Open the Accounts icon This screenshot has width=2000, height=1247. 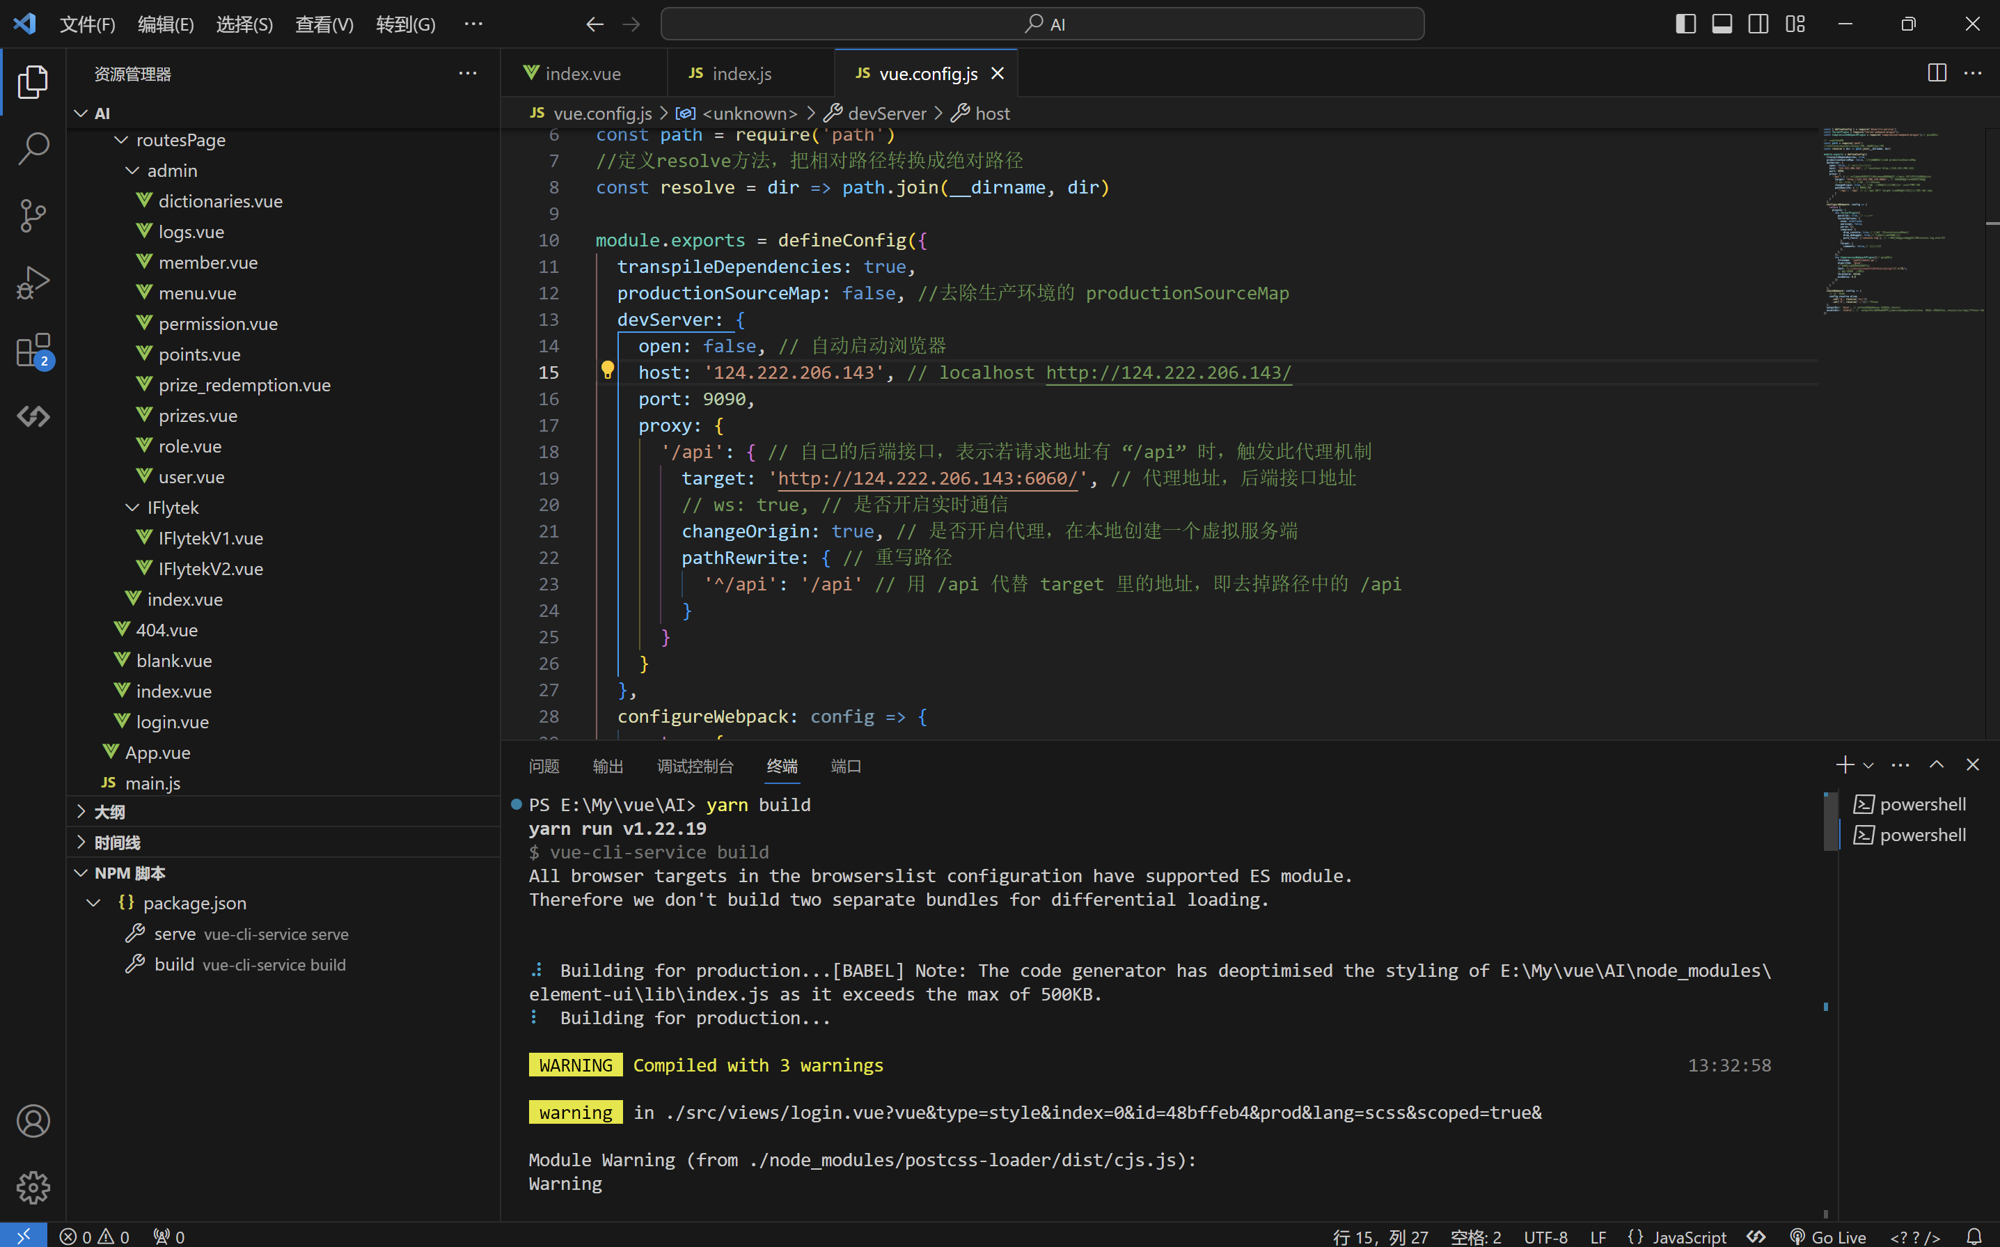click(x=33, y=1121)
